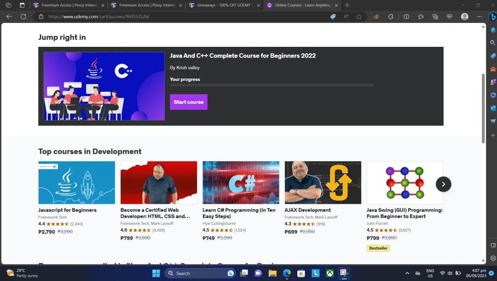
Task: Open browser essentials heart icon
Action: [450, 17]
